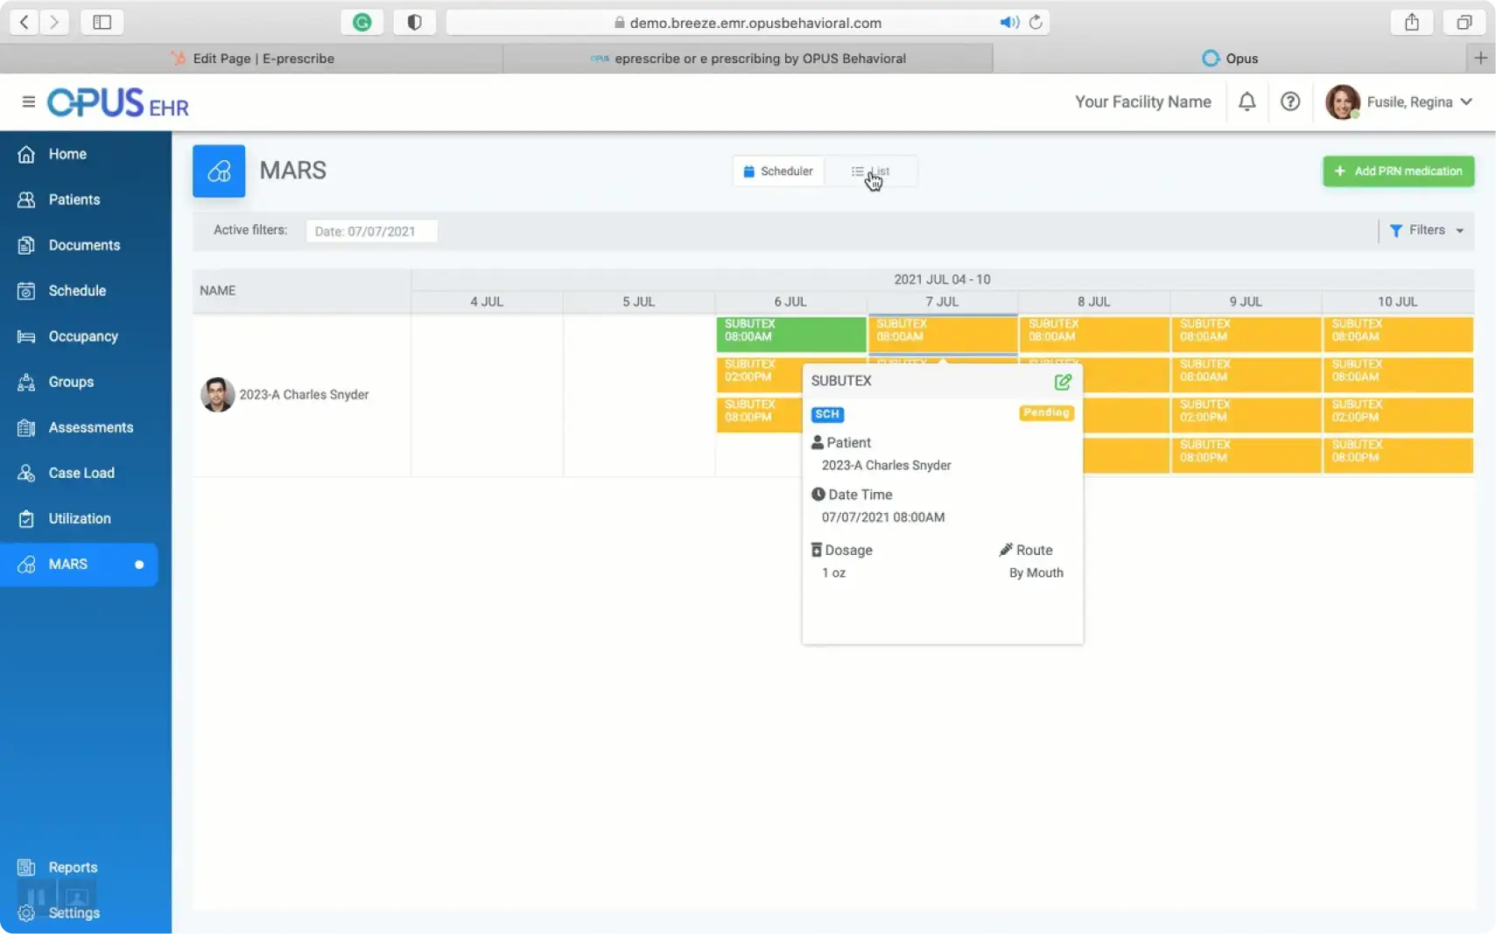Switch to Edit Page | E-prescribe tab

pyautogui.click(x=251, y=58)
